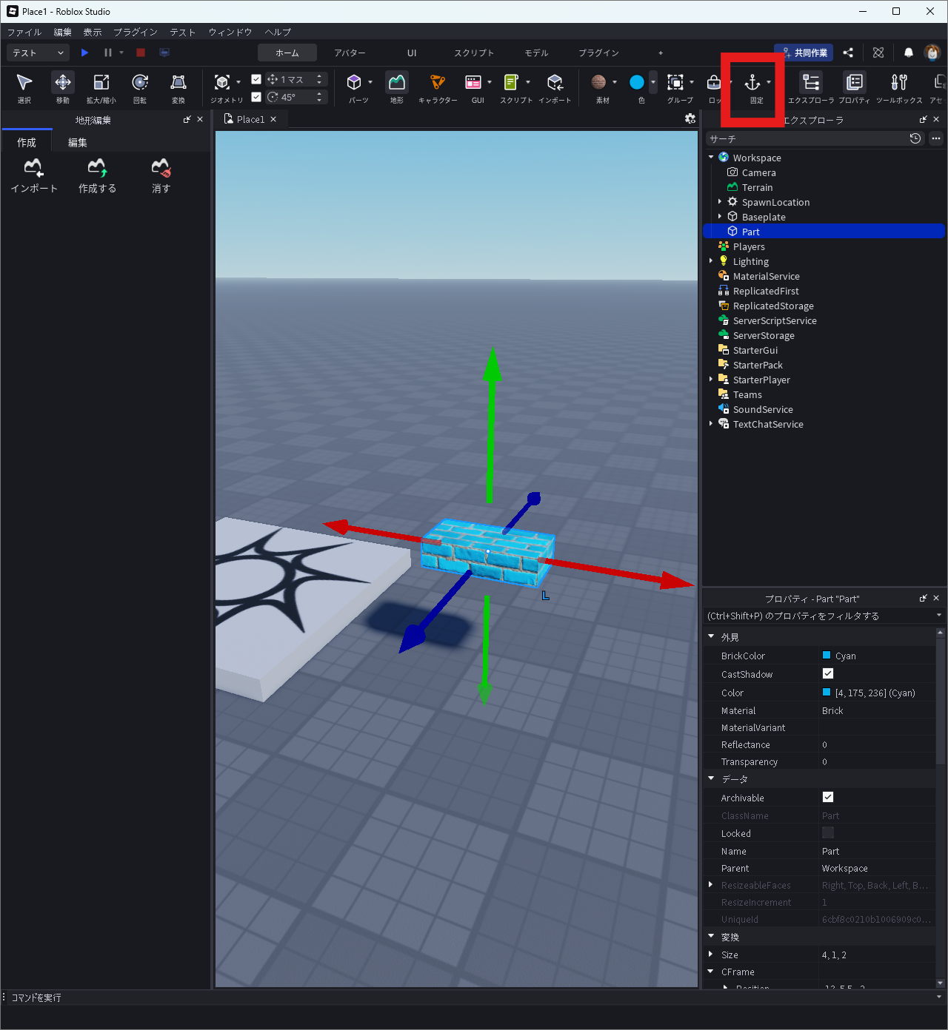Click the BrickColor Cyan color swatch
Screen dimensions: 948x1030
click(827, 656)
